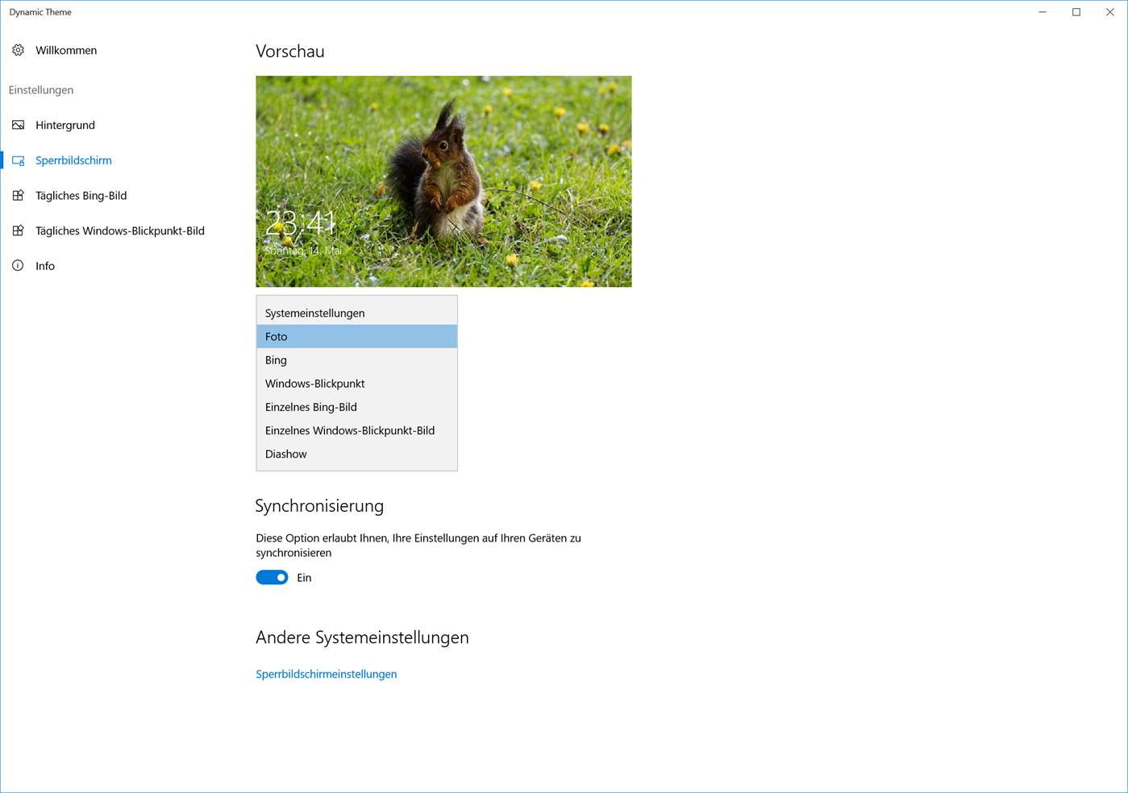Select Bing as lock screen source
The height and width of the screenshot is (793, 1128).
pos(356,359)
